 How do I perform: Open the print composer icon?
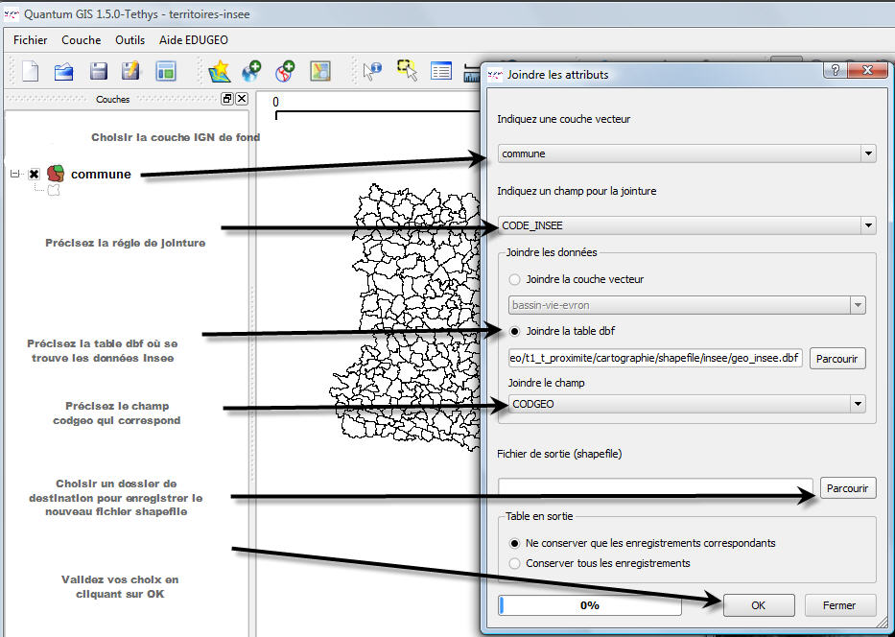166,71
